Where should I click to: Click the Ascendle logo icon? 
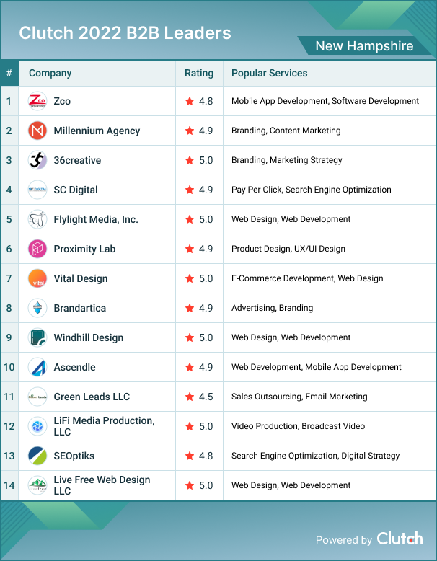37,367
